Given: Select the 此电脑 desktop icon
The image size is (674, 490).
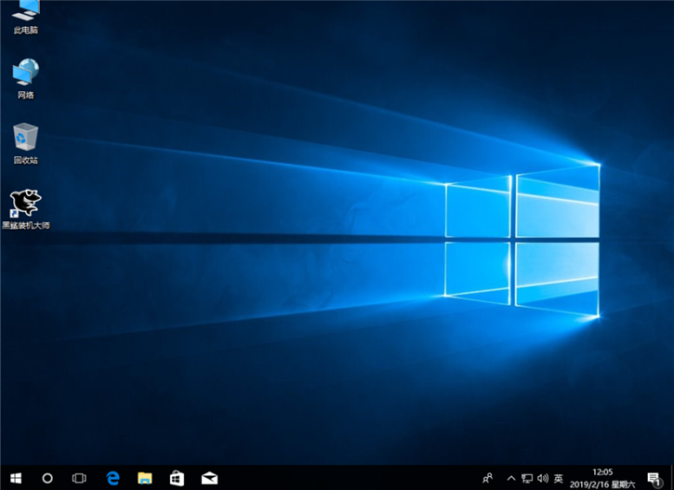Looking at the screenshot, I should [x=26, y=17].
